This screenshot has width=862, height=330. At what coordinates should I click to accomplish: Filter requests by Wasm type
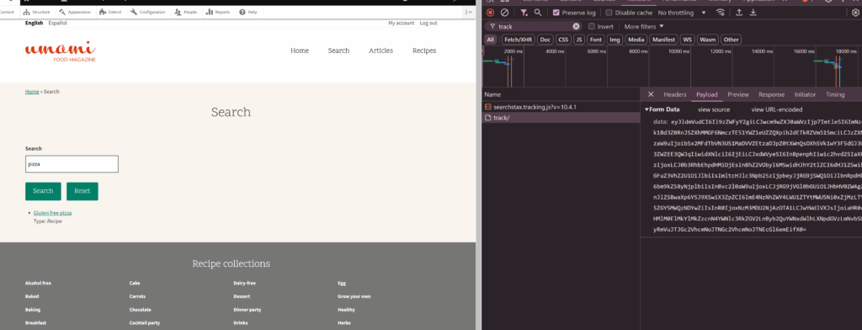pos(708,40)
